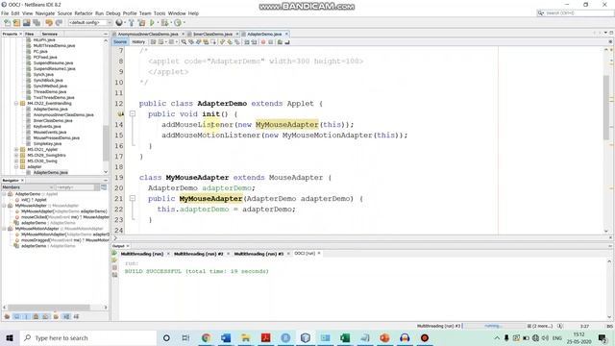Open the notification center icon
Viewport: 615px width, 346px height.
coord(603,337)
